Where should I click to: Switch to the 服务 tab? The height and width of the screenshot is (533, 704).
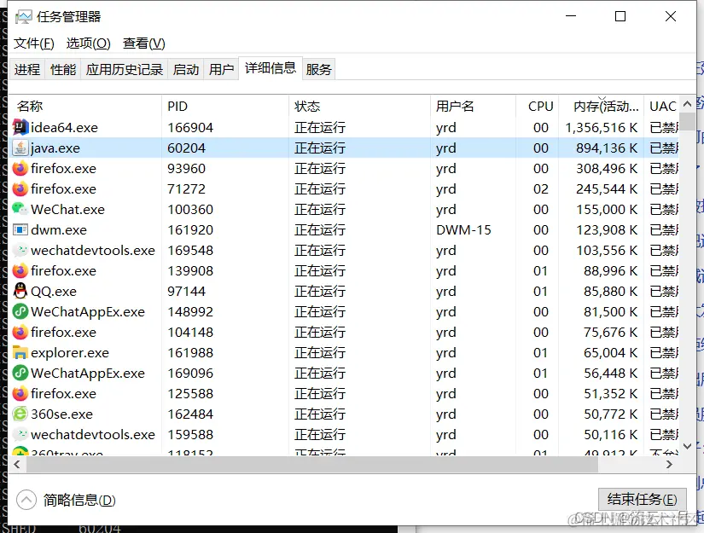coord(317,69)
